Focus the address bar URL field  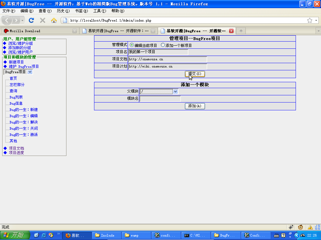click(x=187, y=20)
